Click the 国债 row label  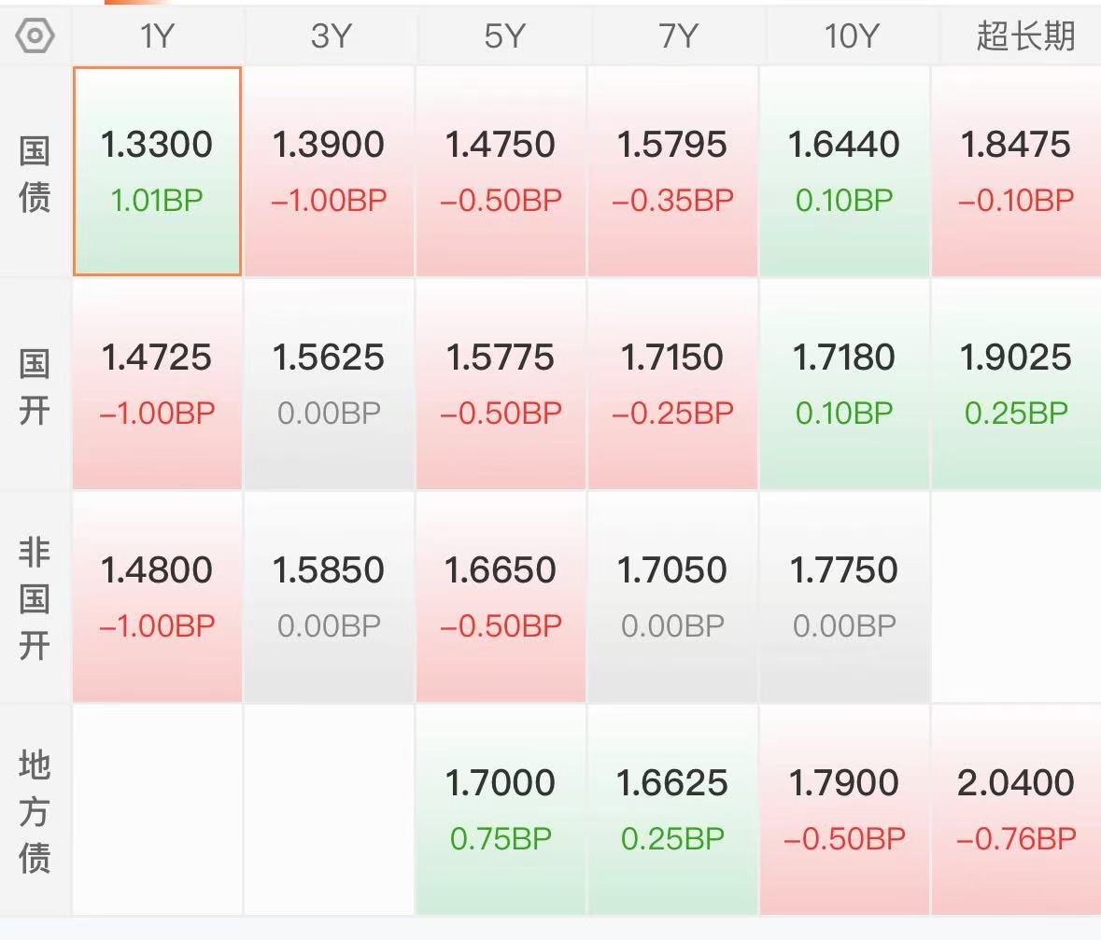click(35, 174)
